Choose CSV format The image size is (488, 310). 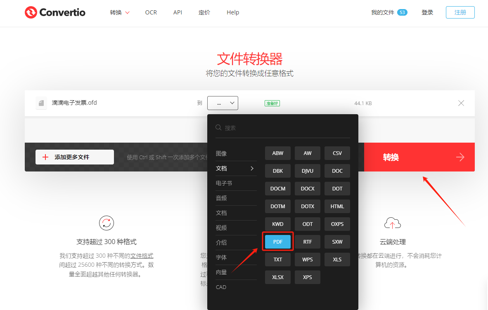337,153
